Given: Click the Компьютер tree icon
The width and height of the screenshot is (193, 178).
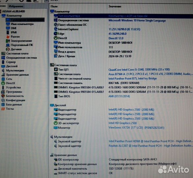Looking at the screenshot, I should tap(3, 15).
